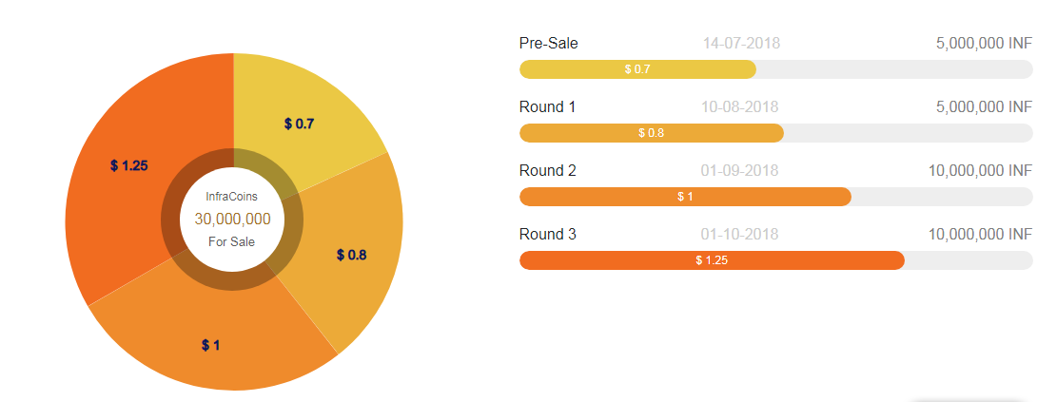This screenshot has height=402, width=1057.
Task: Click the 01-09-2018 date
Action: 740,170
